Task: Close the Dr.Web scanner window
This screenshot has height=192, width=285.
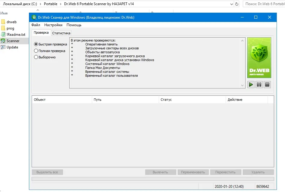Action: pyautogui.click(x=270, y=17)
